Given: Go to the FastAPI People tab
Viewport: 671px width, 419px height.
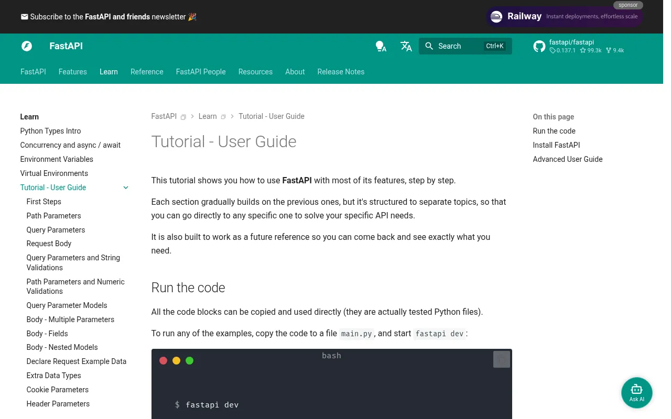Looking at the screenshot, I should [x=201, y=72].
